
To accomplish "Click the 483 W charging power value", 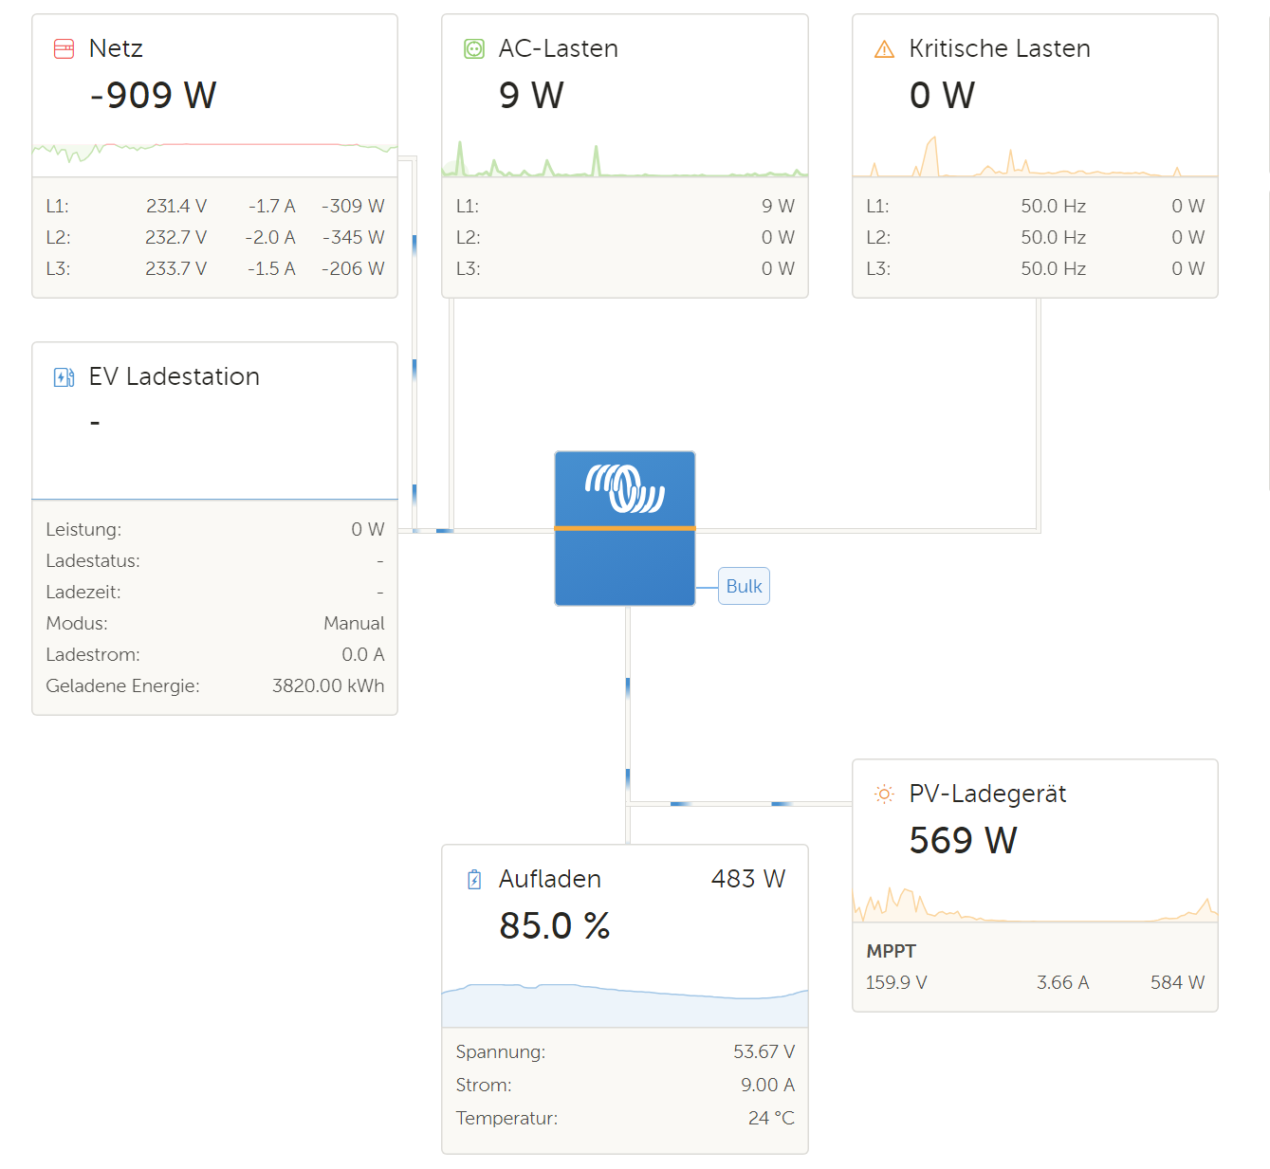I will [748, 879].
